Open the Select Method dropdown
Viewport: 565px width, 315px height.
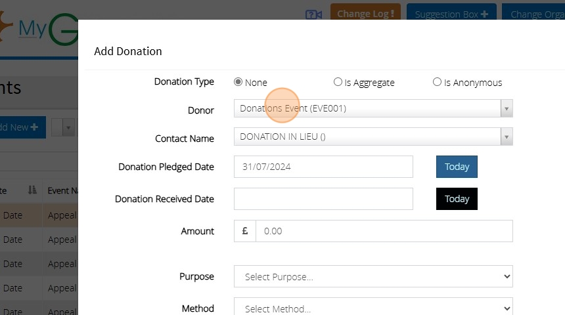(x=373, y=308)
